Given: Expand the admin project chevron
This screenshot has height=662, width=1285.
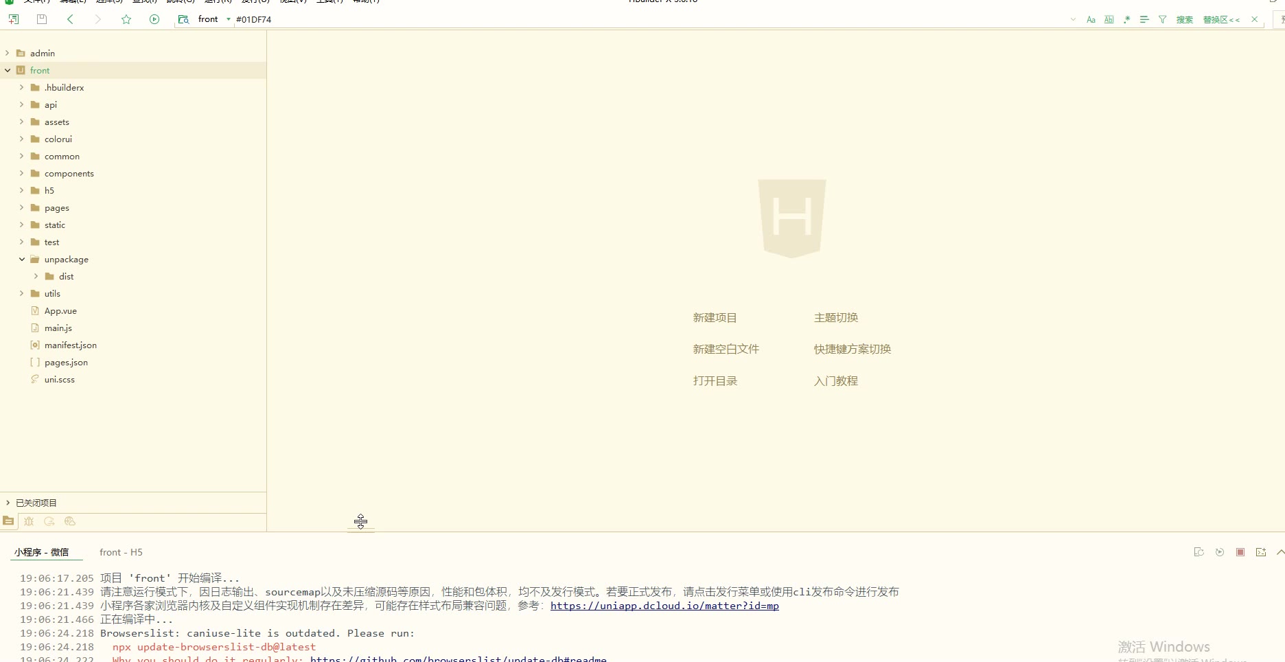Looking at the screenshot, I should [x=8, y=53].
